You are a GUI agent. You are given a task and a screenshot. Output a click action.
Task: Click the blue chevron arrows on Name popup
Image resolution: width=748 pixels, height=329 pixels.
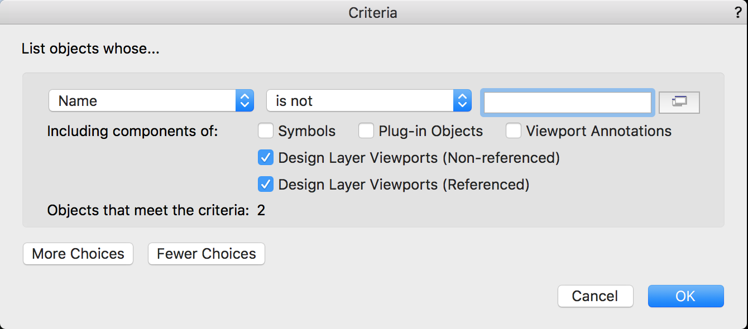coord(244,101)
